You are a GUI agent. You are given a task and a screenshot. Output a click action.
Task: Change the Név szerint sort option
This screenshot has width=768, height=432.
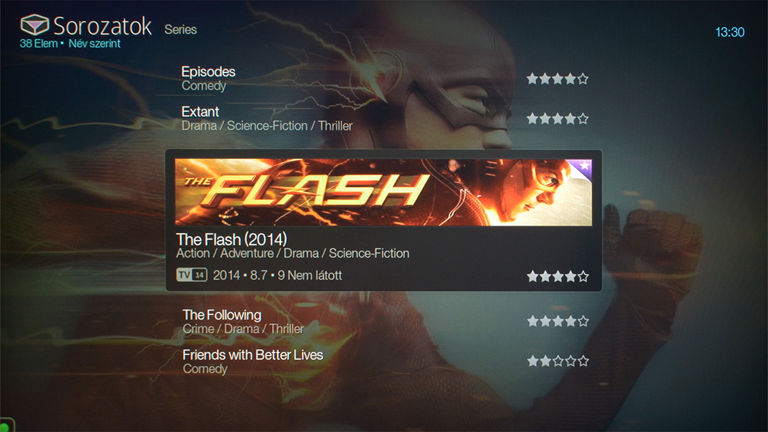point(94,44)
